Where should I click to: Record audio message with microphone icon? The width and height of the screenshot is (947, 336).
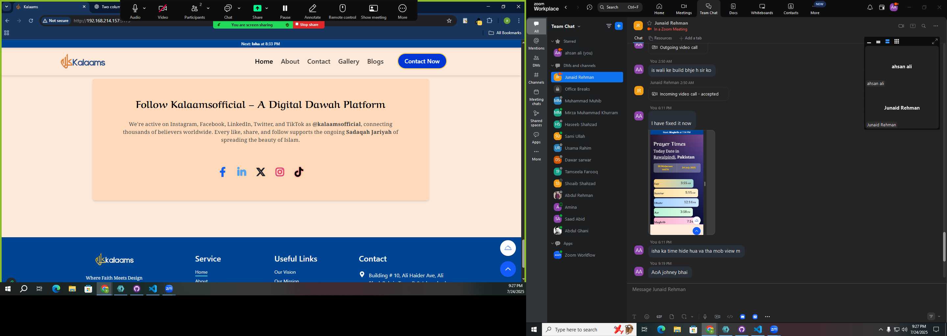tap(705, 317)
